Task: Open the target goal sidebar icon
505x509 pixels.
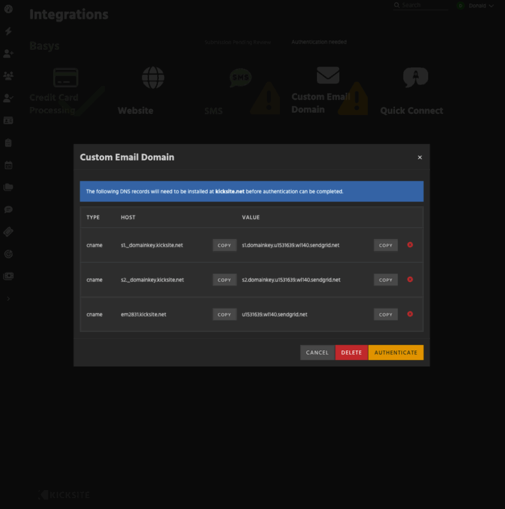Action: 8,254
